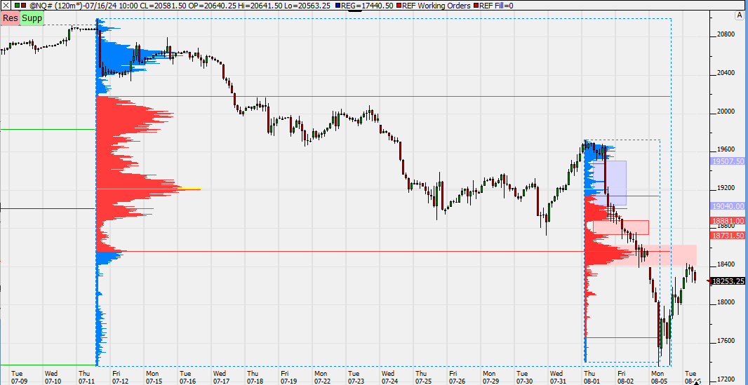
Task: Select the 18731.50 red price label
Action: pyautogui.click(x=728, y=236)
